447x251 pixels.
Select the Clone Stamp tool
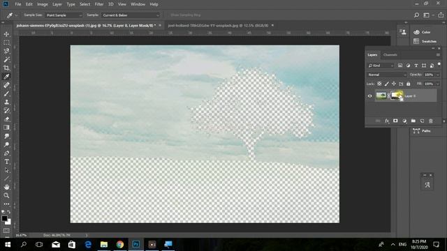click(6, 102)
